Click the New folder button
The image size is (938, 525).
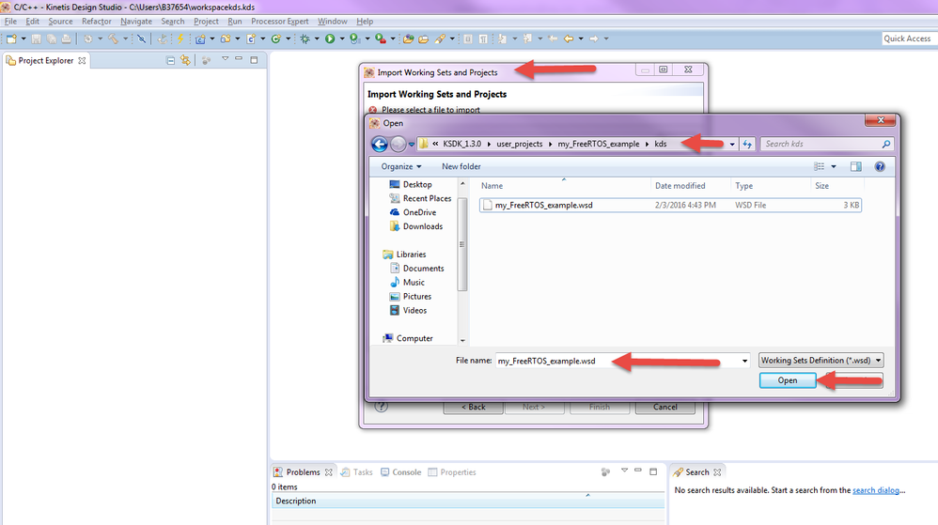tap(461, 167)
